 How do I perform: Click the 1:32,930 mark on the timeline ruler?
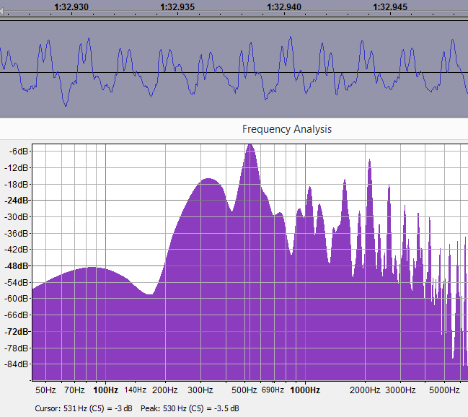[x=71, y=6]
